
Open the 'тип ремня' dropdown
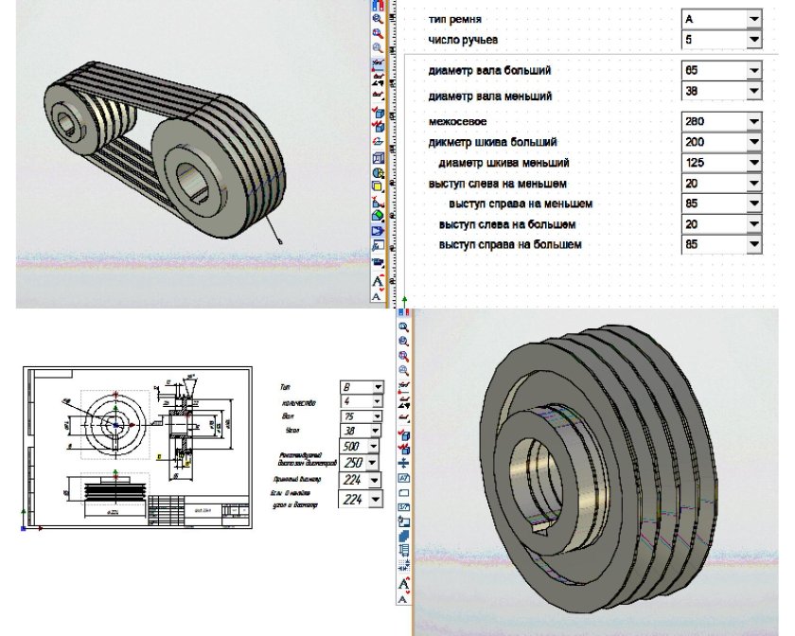[x=754, y=19]
